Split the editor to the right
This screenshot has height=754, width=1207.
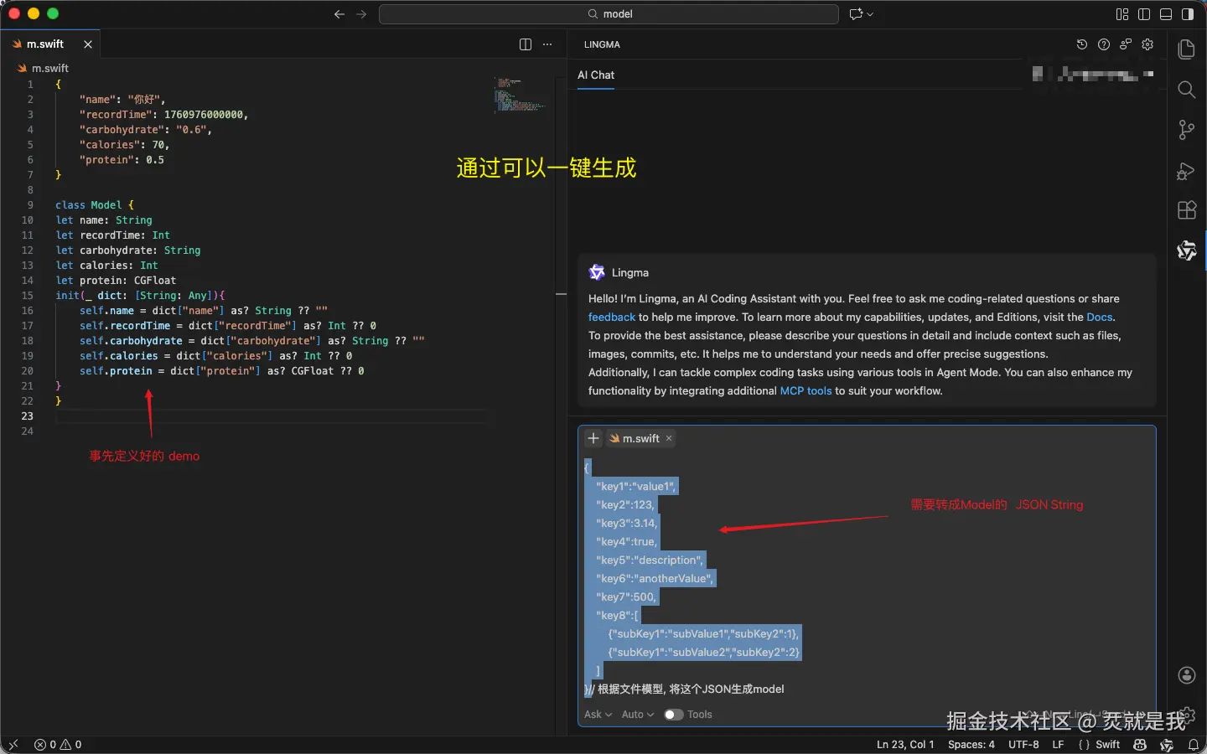coord(526,44)
